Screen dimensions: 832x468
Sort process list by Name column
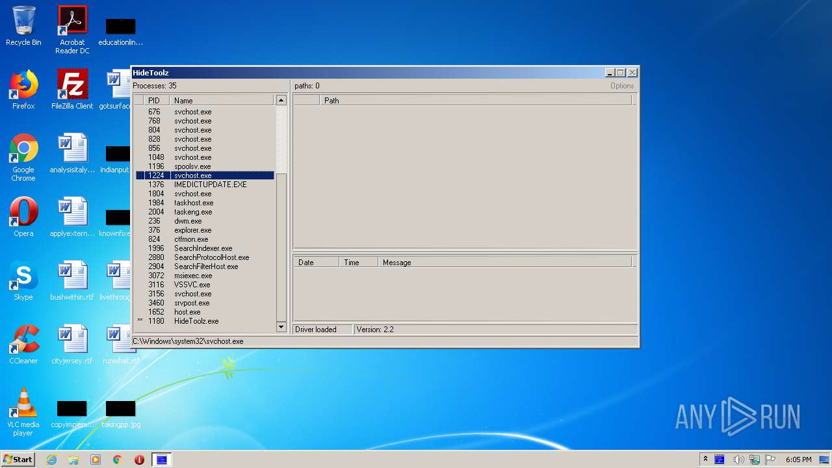click(222, 100)
